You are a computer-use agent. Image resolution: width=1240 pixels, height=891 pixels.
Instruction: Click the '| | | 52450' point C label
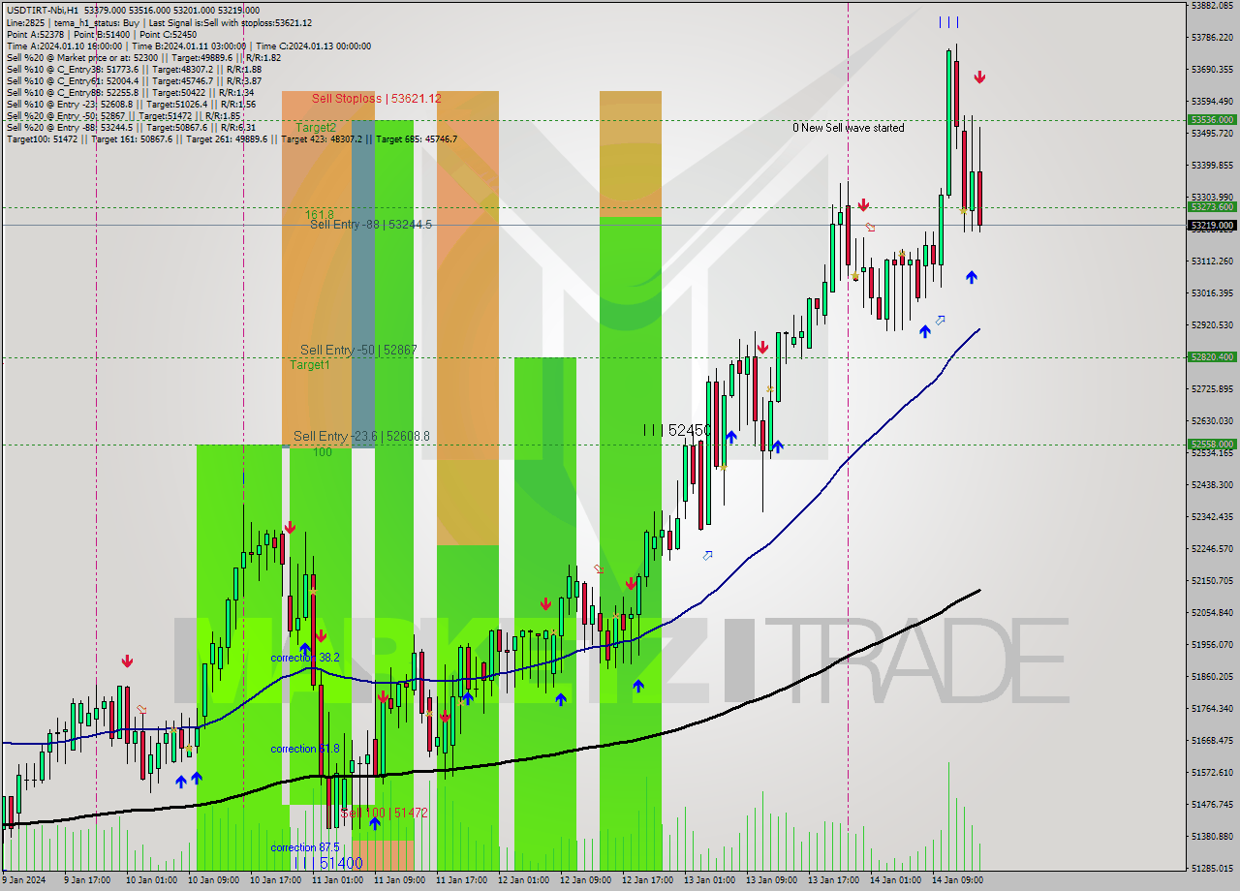pyautogui.click(x=677, y=429)
